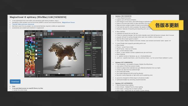Select the first white carousel indicator dot
Screen dimensions: 188x106
pos(59,74)
